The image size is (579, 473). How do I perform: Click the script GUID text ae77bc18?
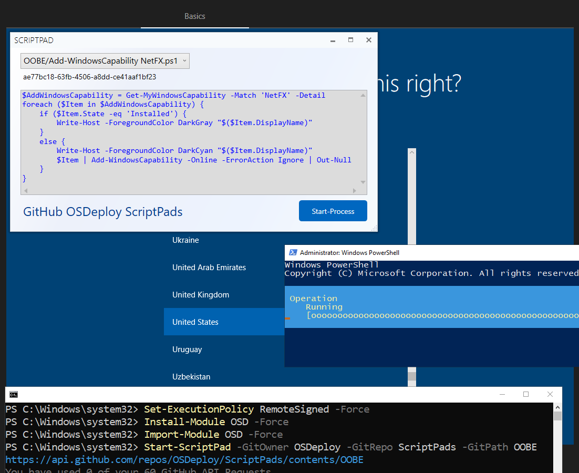(89, 77)
